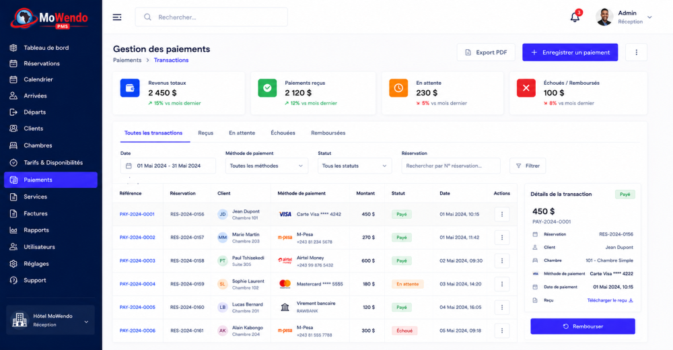Click Export PDF button
The width and height of the screenshot is (673, 350).
(486, 53)
